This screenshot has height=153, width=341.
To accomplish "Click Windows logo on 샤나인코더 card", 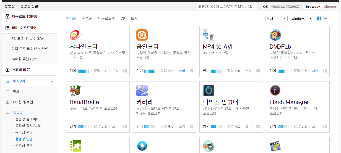I will click(125, 71).
